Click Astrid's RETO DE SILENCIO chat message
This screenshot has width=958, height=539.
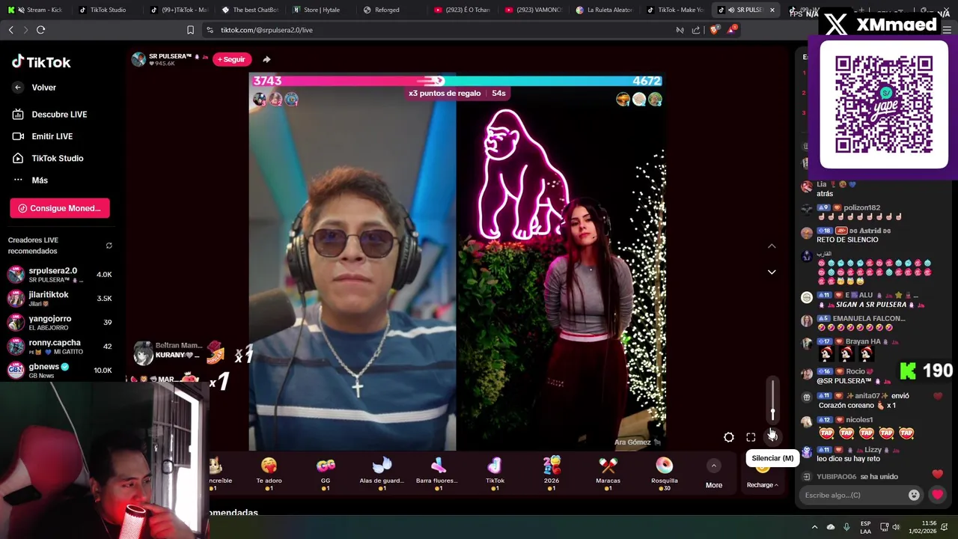[x=847, y=240]
